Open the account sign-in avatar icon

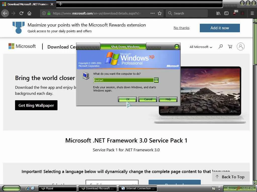[240, 46]
